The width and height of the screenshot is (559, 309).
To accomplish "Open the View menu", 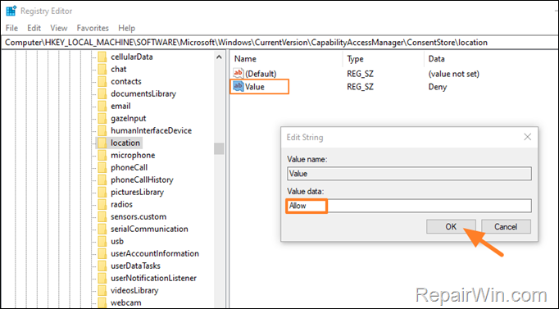I will 59,28.
